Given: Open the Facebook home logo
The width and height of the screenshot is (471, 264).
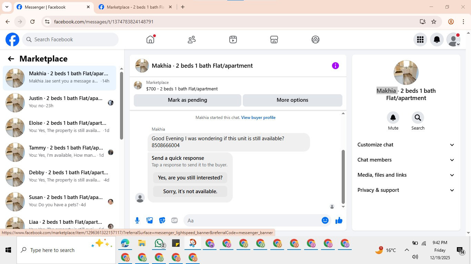Looking at the screenshot, I should tap(12, 40).
